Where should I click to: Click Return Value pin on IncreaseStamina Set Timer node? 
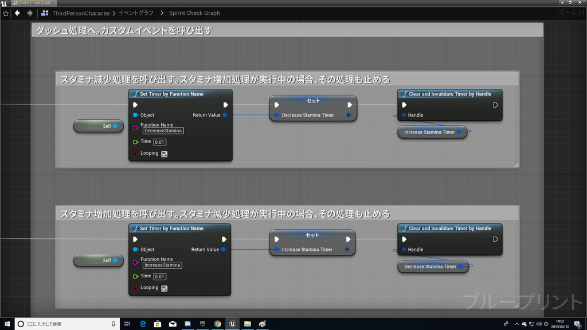[x=224, y=249]
